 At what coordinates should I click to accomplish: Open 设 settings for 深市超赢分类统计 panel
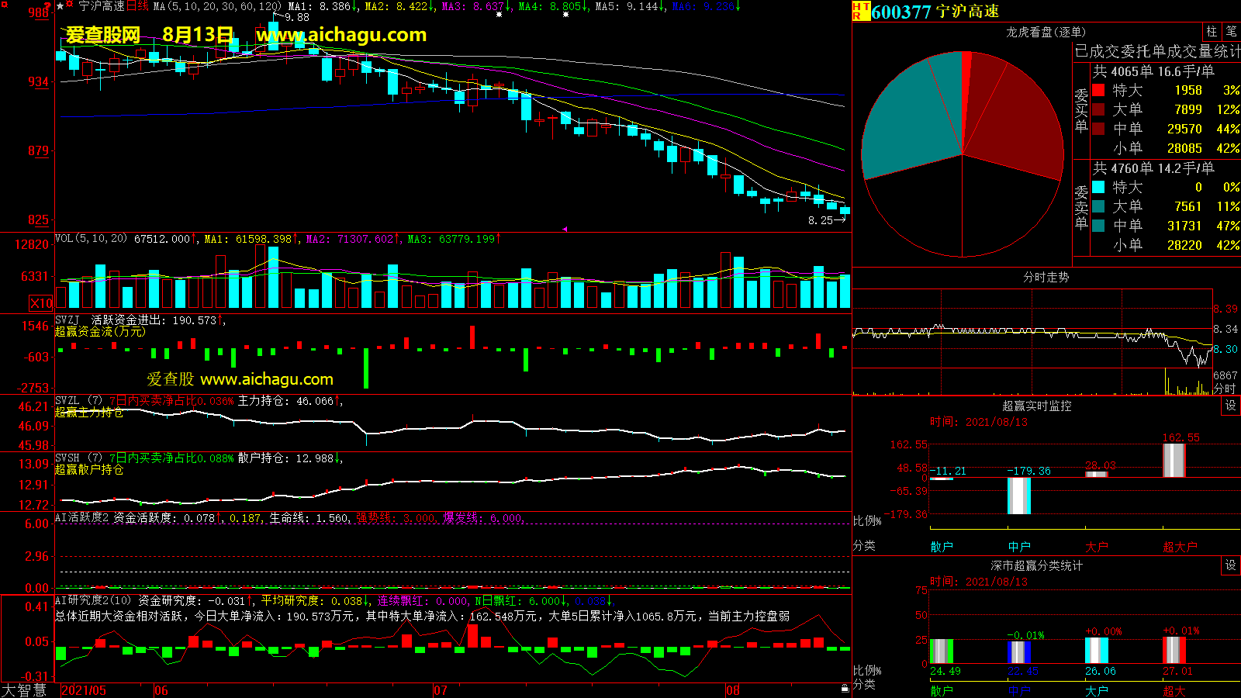coord(1231,565)
